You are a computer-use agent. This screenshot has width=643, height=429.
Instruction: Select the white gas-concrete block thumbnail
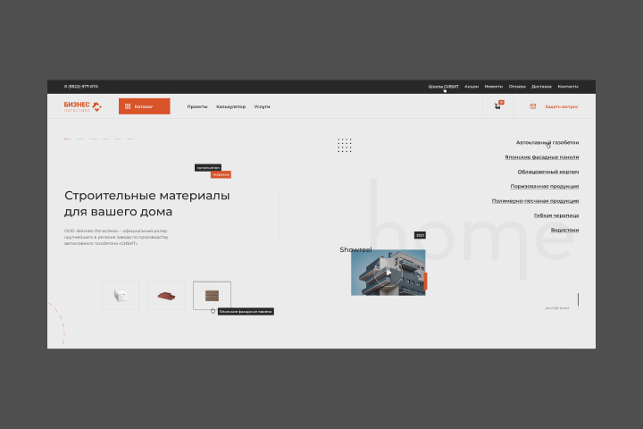(x=121, y=296)
